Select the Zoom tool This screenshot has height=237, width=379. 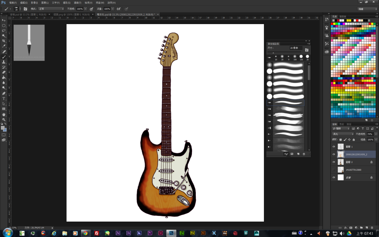coord(4,119)
